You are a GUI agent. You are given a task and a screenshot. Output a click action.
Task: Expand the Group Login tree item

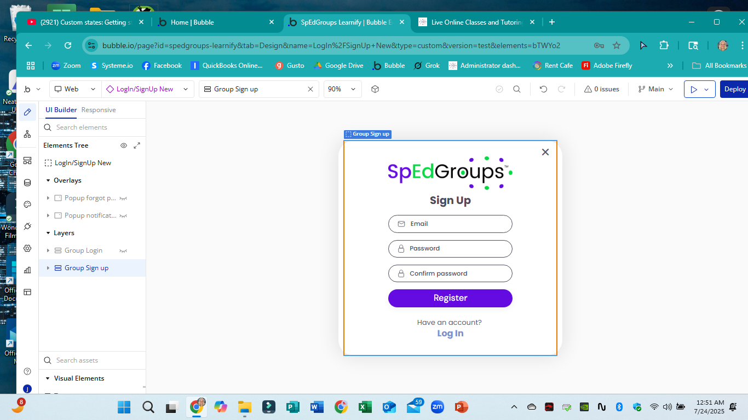48,250
